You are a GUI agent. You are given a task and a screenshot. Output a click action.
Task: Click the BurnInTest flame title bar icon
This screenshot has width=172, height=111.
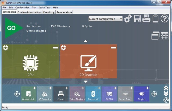pyautogui.click(x=3, y=3)
